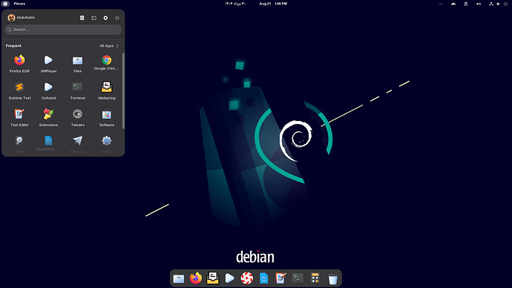512x288 pixels.
Task: Click the app menu scrollbar
Action: (x=123, y=91)
